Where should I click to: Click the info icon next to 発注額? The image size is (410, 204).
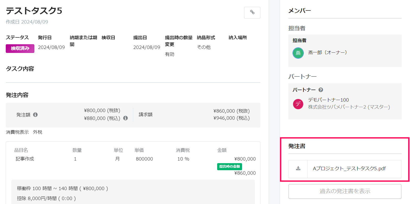35,114
